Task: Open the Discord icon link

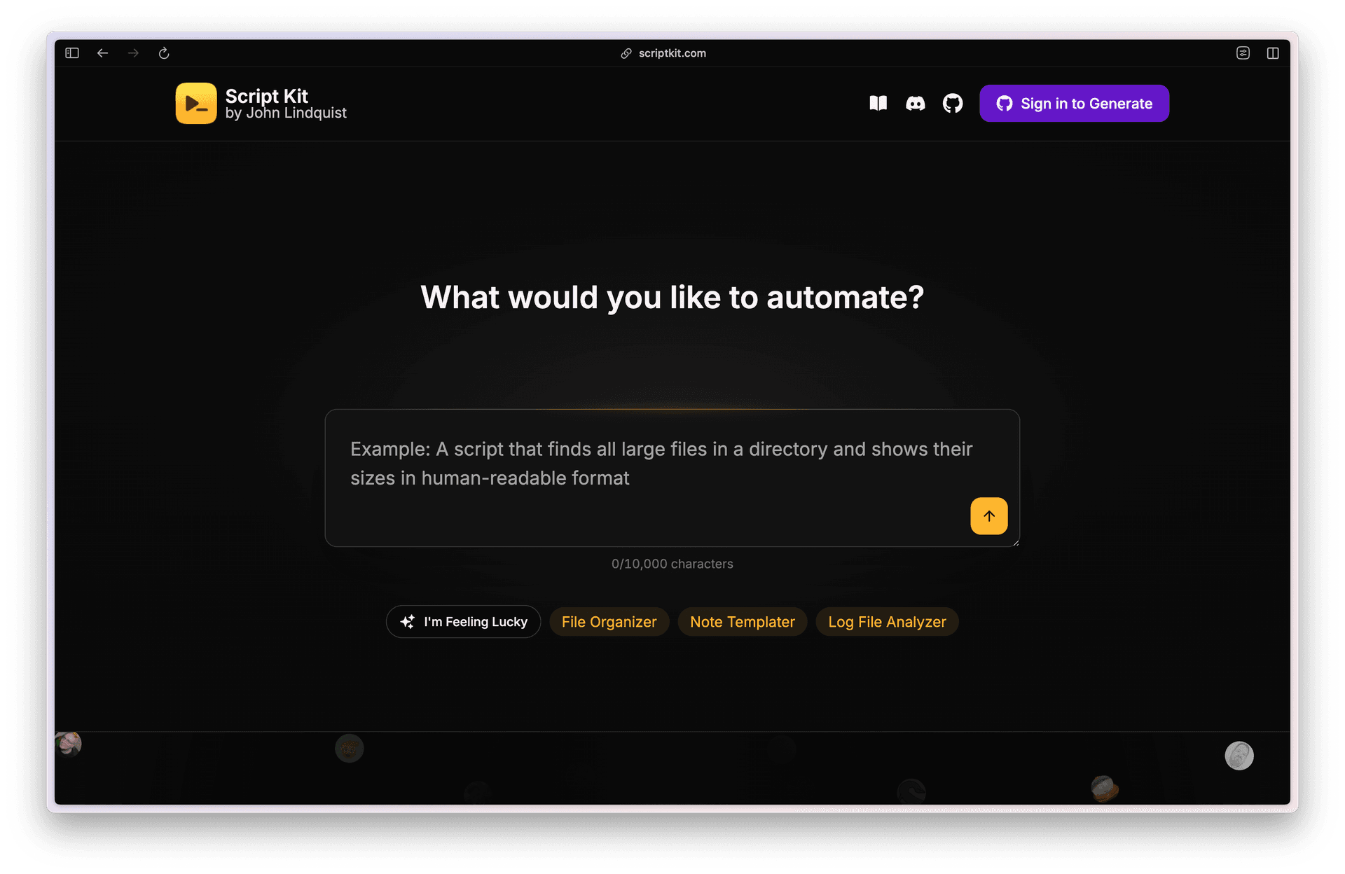Action: [915, 104]
